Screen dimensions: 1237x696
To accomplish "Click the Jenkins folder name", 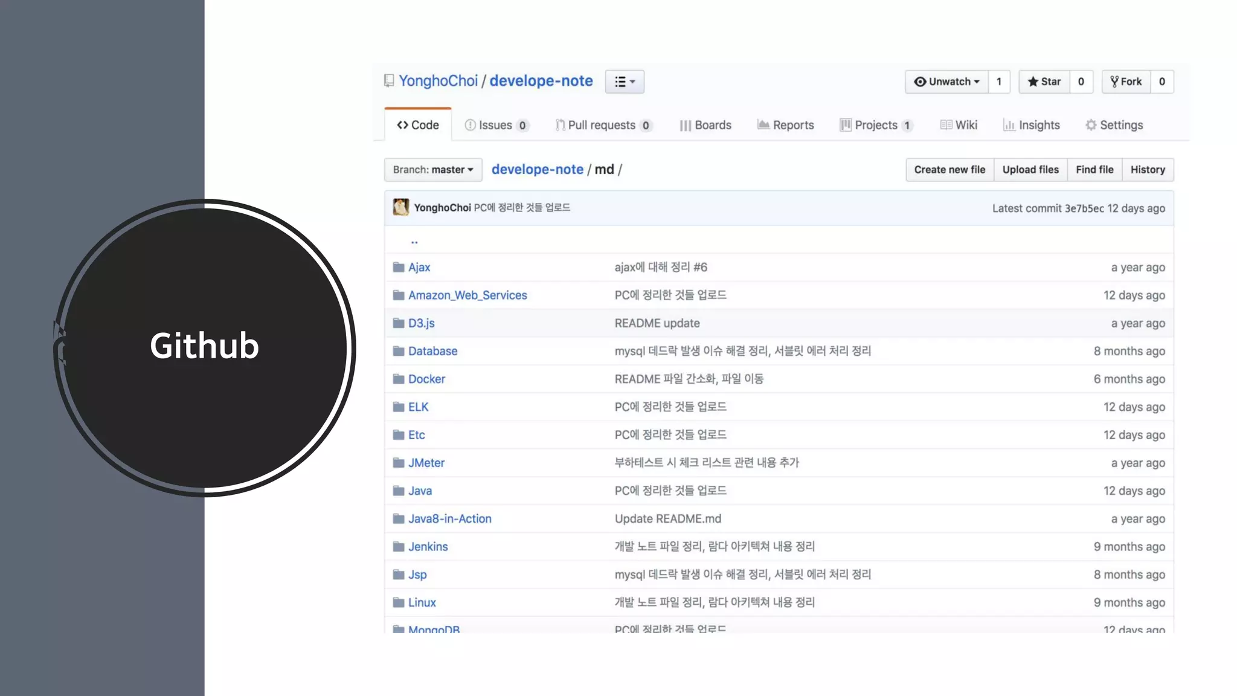I will [428, 547].
